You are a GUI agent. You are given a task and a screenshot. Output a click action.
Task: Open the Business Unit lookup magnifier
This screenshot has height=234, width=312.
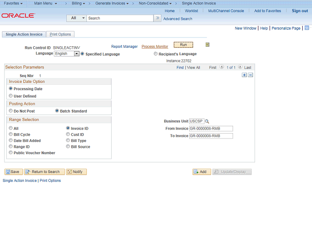207,121
